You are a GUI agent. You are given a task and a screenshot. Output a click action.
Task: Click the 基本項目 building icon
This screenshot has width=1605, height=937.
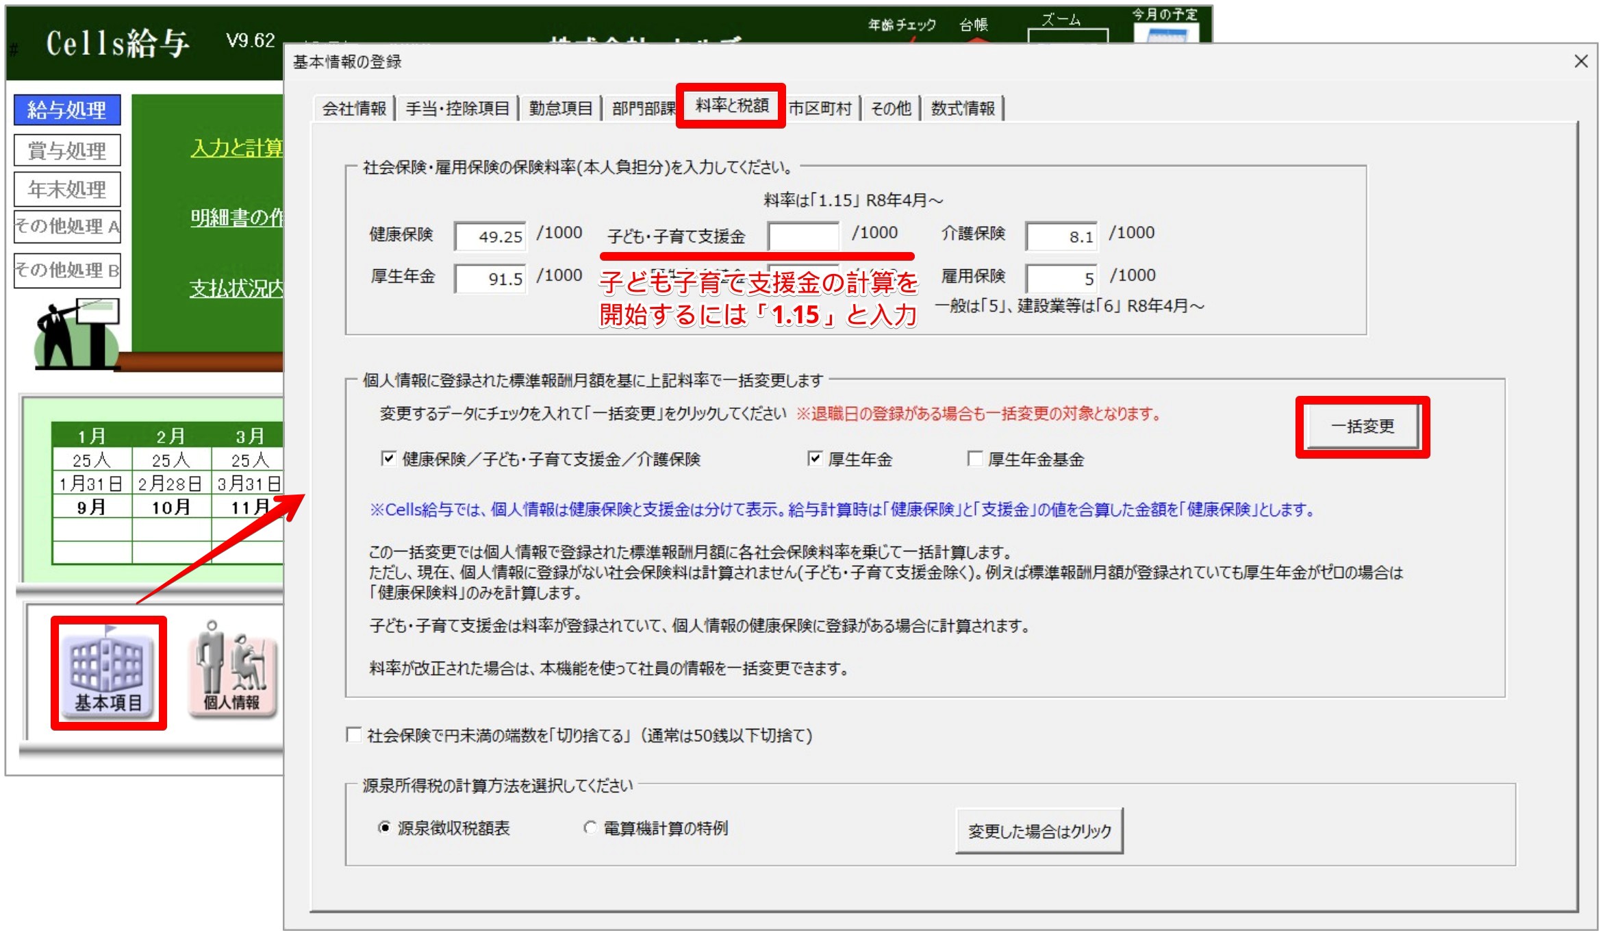(108, 670)
